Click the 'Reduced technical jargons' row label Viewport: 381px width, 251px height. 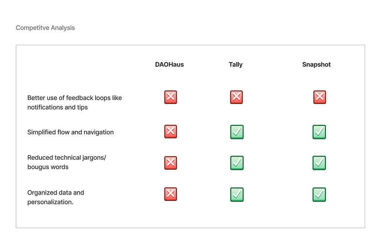click(x=67, y=162)
